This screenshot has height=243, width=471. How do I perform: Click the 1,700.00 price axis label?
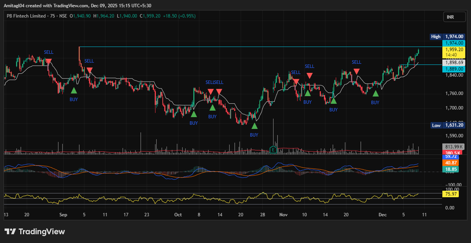[x=454, y=108]
